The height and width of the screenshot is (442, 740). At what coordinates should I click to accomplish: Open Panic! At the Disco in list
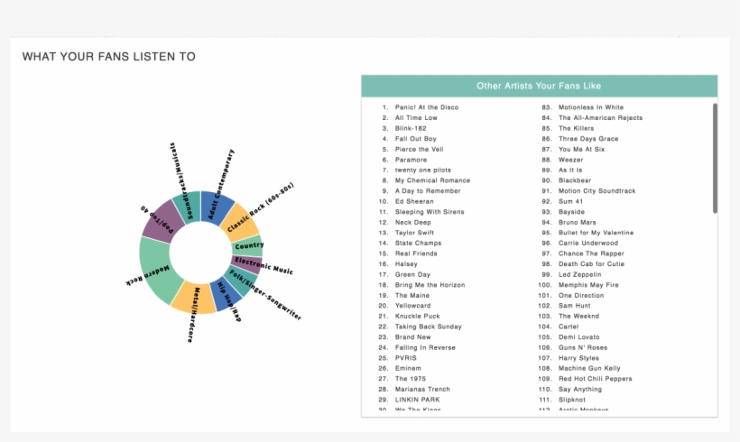426,107
